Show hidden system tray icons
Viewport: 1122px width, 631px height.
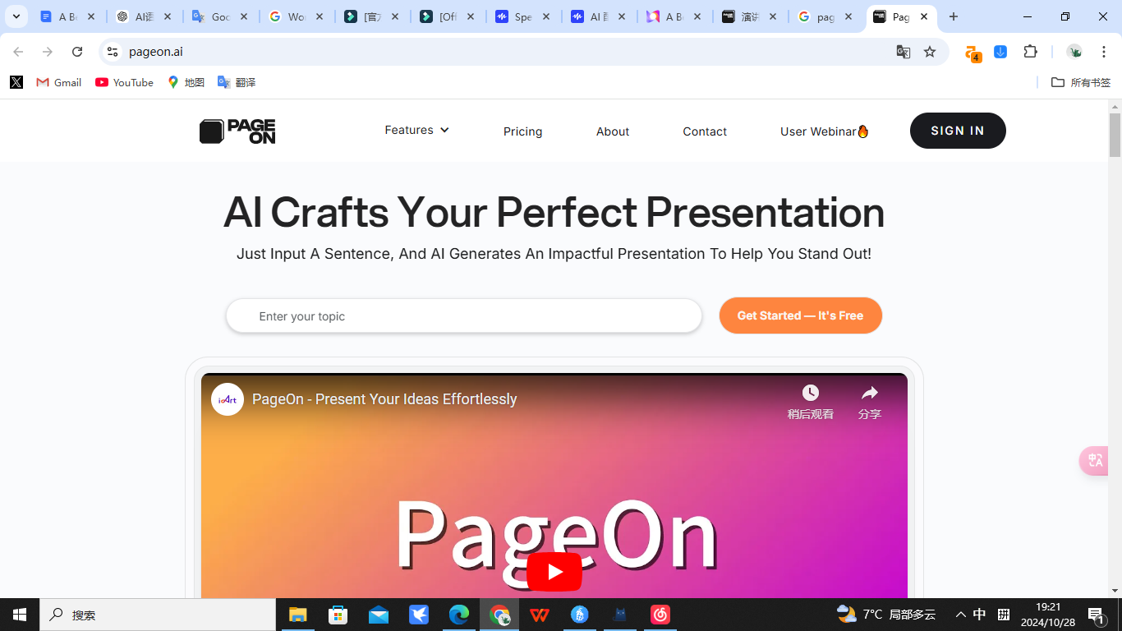960,615
